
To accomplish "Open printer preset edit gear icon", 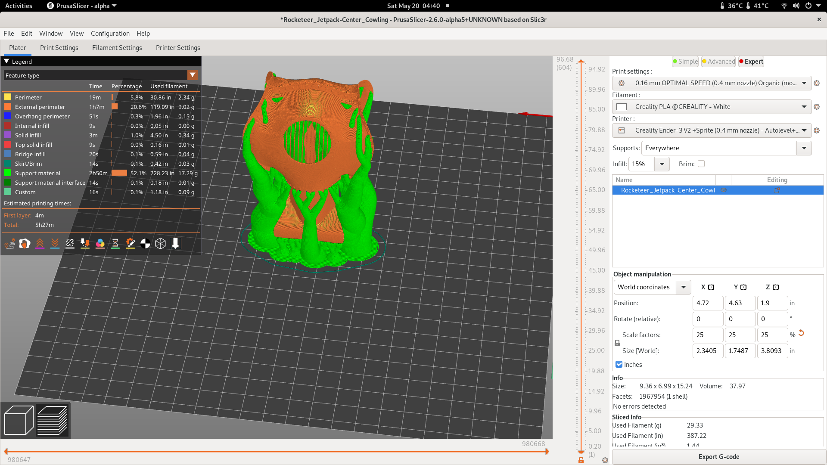I will click(x=817, y=130).
